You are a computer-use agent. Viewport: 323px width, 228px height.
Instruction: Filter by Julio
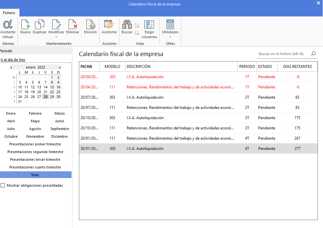tap(11, 129)
